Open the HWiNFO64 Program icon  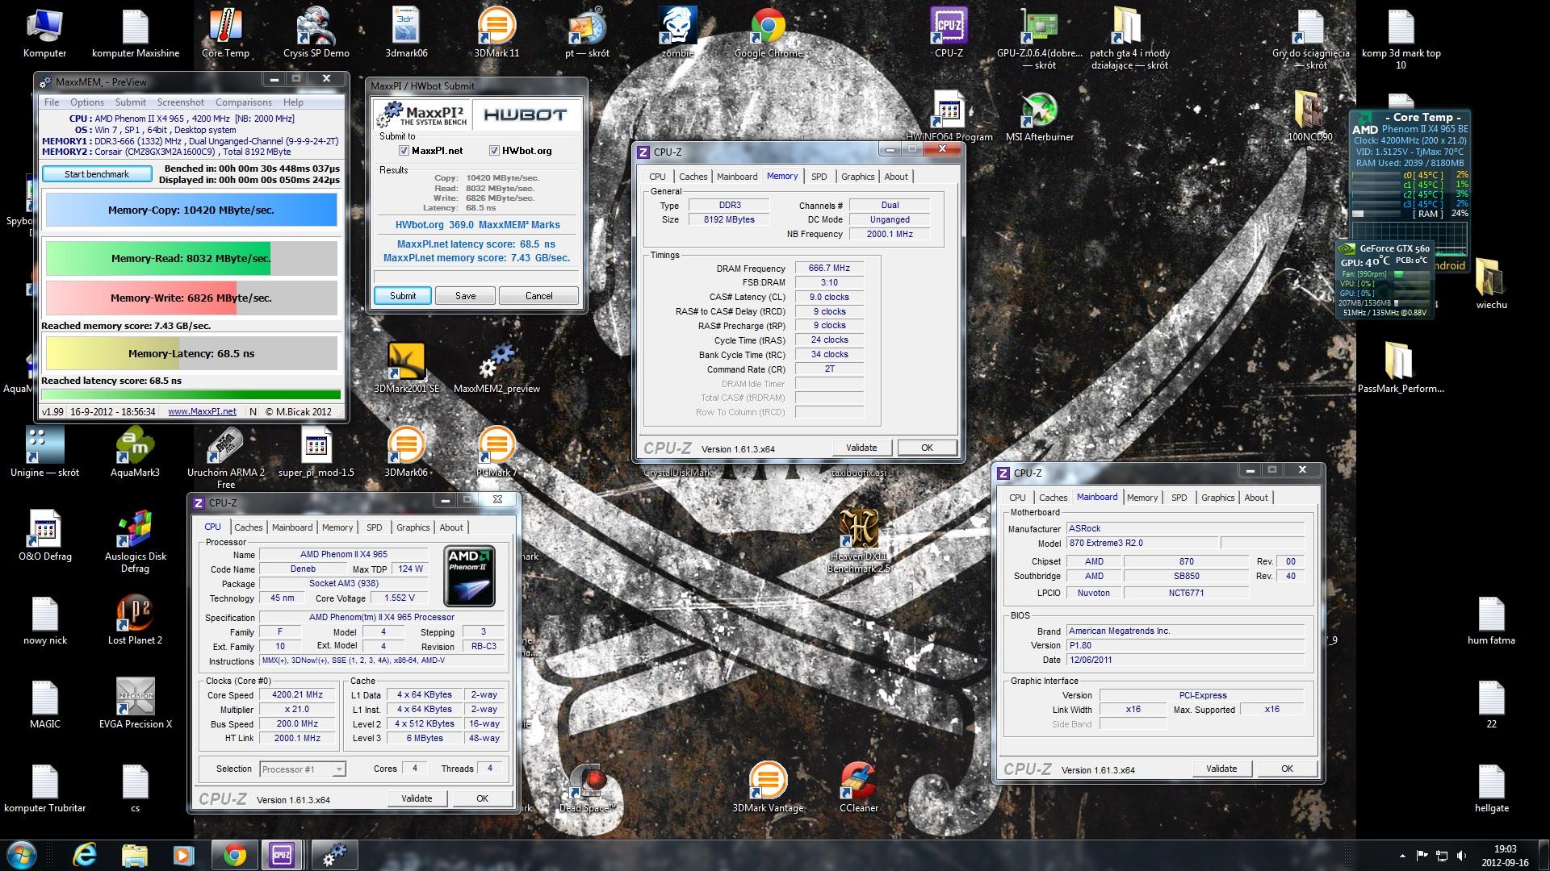[x=949, y=117]
